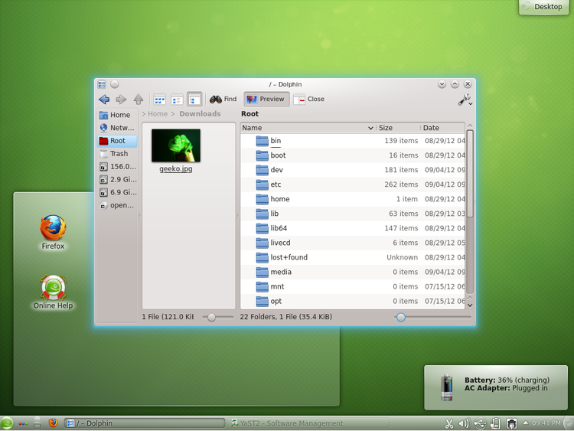Go up to the parent folder
Viewport: 574px width, 431px height.
[139, 99]
